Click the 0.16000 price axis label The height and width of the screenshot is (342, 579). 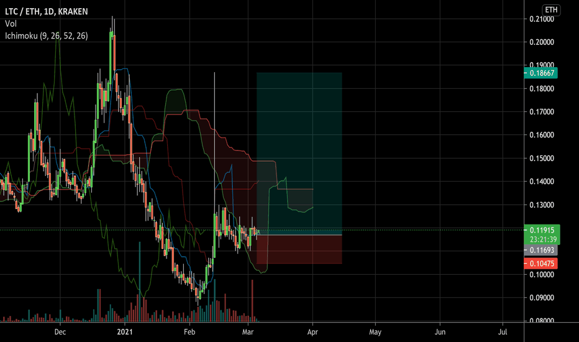click(542, 135)
